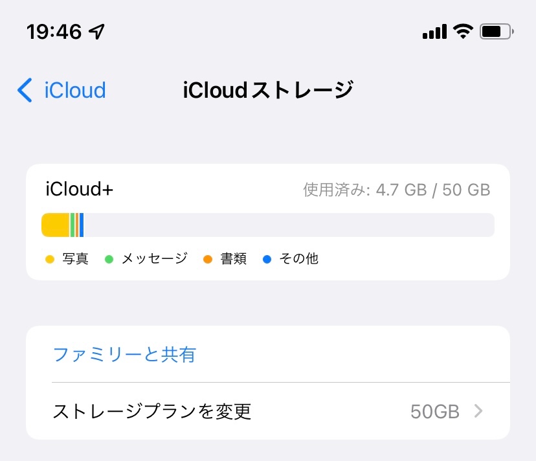Tap the back chevron arrow icon

pyautogui.click(x=25, y=91)
